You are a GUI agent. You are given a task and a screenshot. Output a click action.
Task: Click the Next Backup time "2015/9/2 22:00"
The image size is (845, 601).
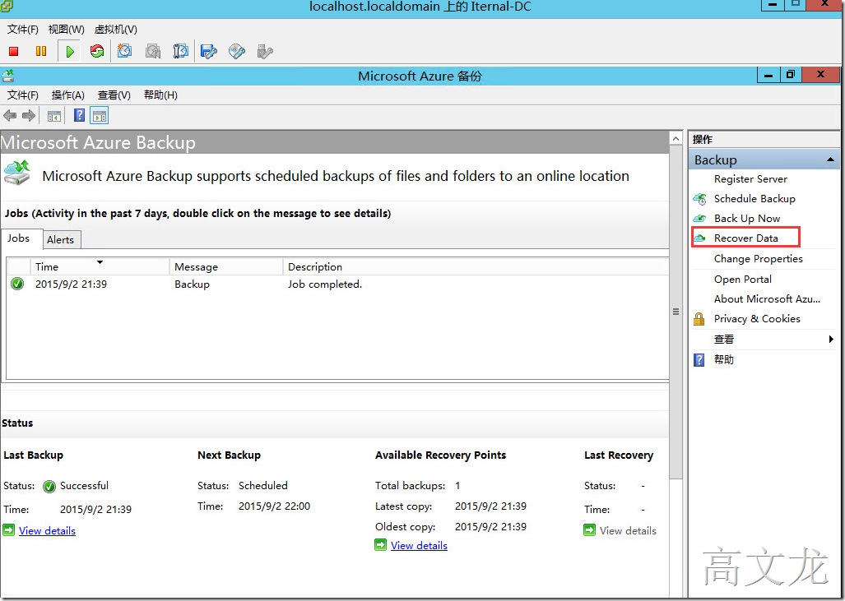click(x=274, y=506)
